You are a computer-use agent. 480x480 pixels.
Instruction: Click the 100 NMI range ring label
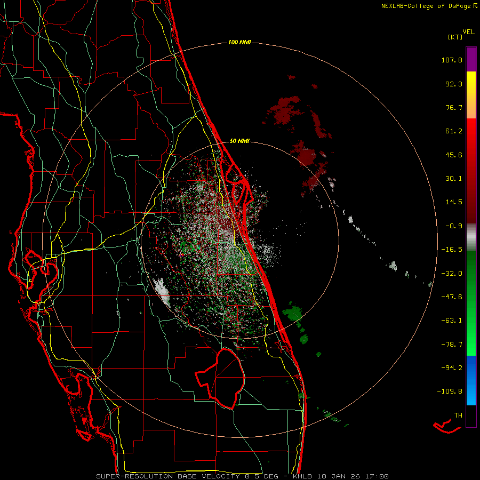[x=239, y=42]
